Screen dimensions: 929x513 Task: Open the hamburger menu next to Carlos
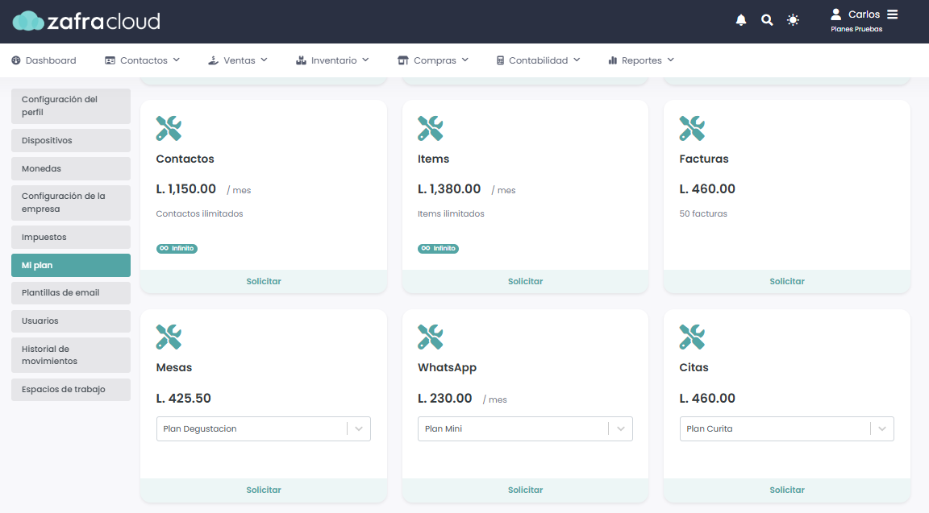tap(892, 14)
